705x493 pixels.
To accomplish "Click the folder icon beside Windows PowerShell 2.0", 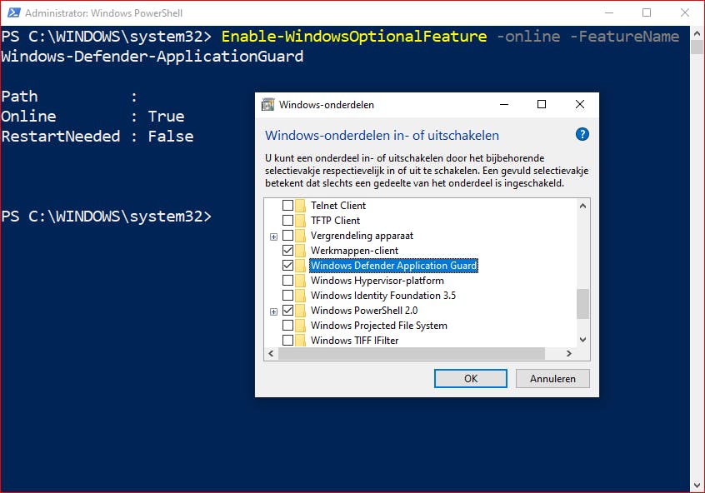I will tap(300, 311).
